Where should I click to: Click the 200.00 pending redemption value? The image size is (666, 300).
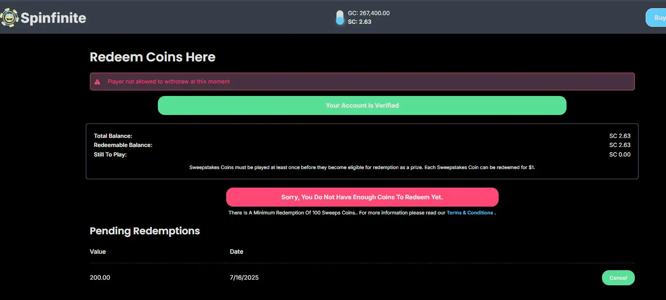(100, 278)
